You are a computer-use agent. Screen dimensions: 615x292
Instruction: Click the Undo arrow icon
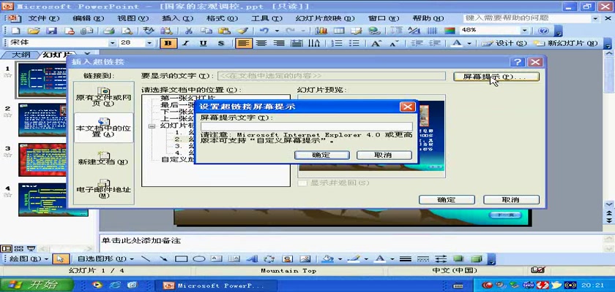pyautogui.click(x=264, y=31)
